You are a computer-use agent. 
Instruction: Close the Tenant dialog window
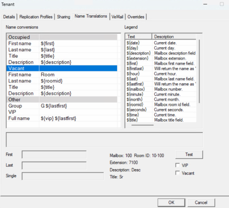(222, 4)
